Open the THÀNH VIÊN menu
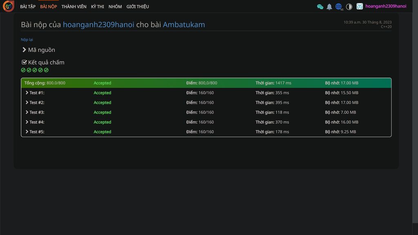Screen dimensions: 418x235 coord(74,7)
